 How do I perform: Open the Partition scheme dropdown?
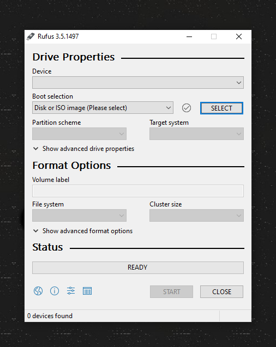[79, 133]
